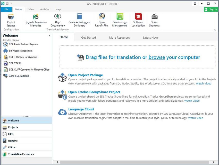Click the Save icon in the title bar

point(7,4)
